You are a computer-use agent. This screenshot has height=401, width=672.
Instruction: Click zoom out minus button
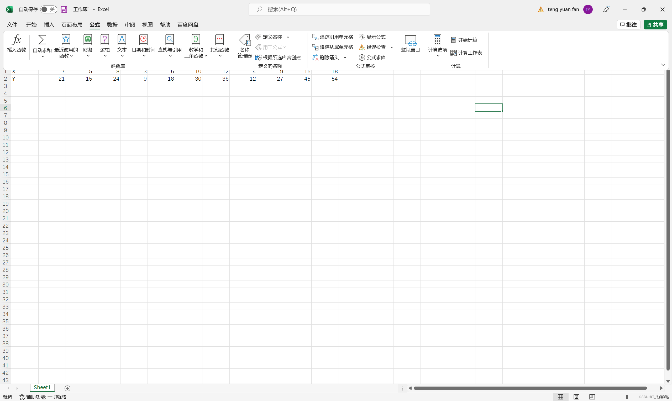(x=603, y=397)
